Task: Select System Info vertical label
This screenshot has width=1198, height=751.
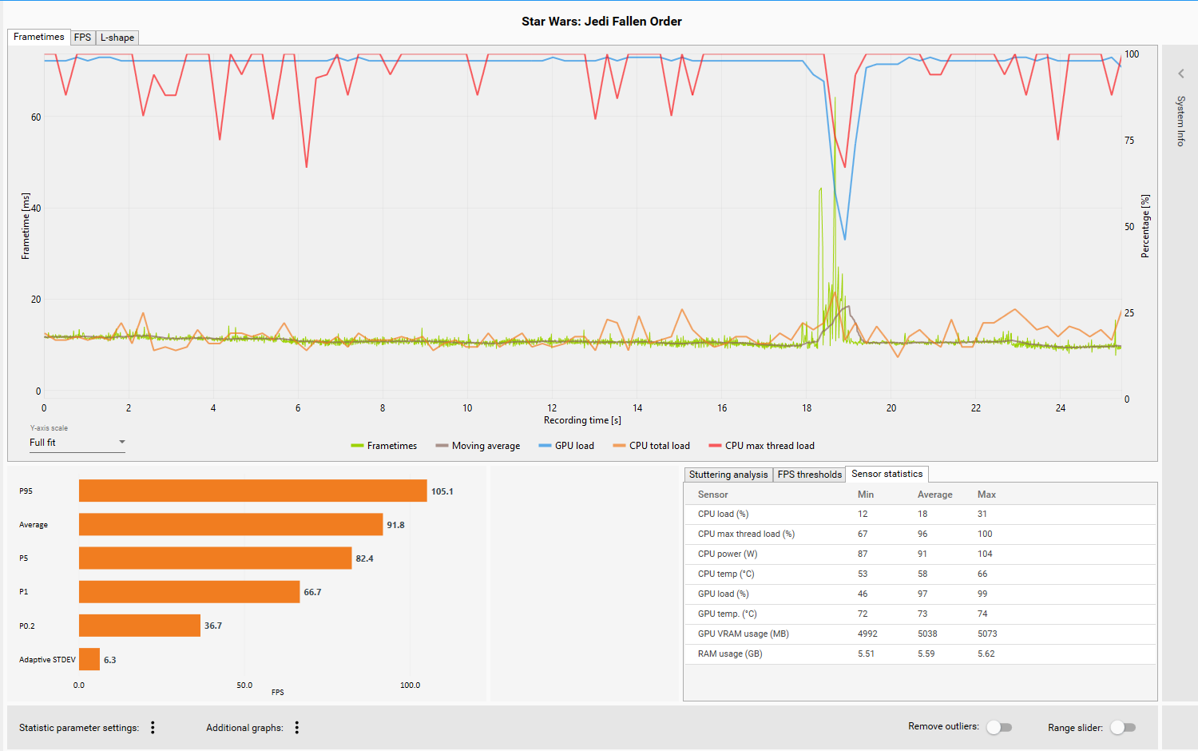Action: [1180, 121]
